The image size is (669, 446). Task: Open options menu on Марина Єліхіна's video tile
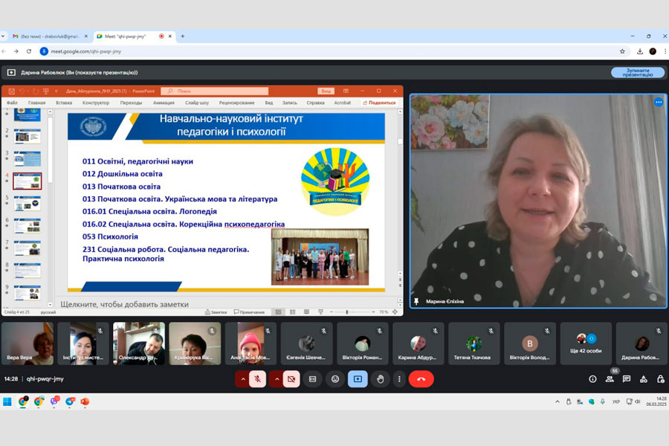coord(658,103)
